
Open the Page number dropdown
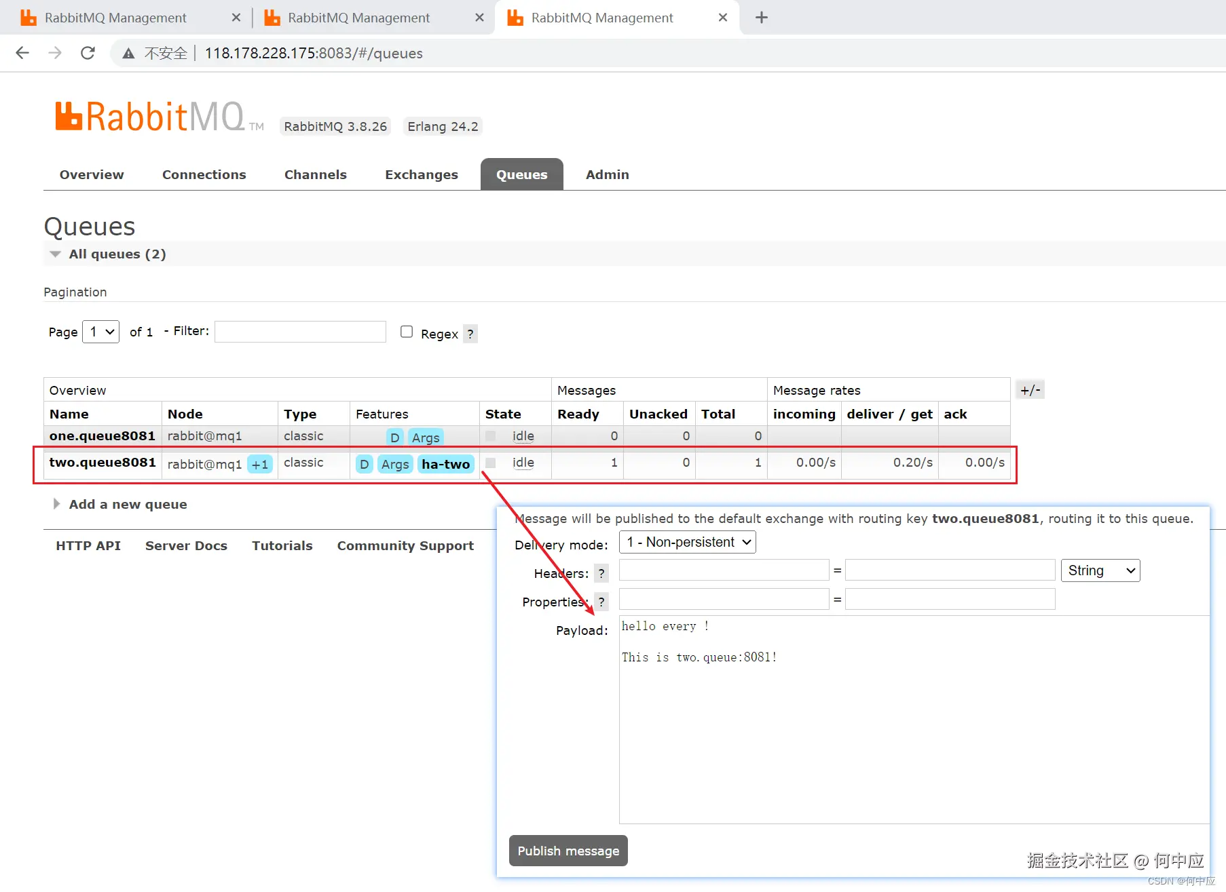click(x=101, y=332)
